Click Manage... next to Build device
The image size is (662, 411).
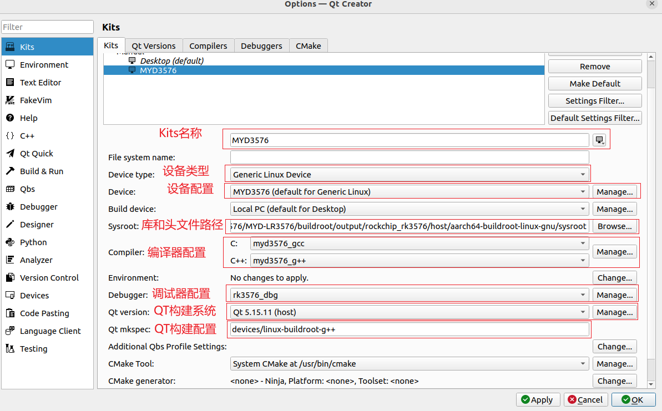(615, 209)
